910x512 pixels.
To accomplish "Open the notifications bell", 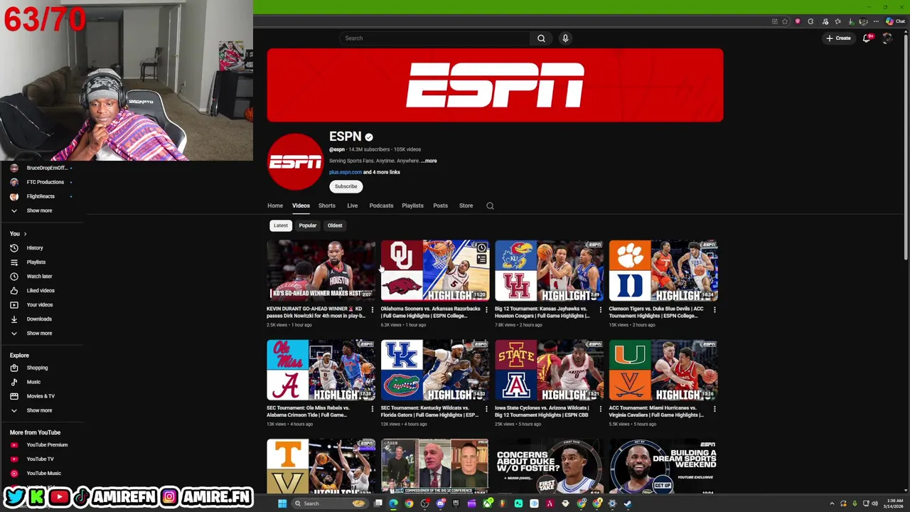I will click(x=867, y=38).
